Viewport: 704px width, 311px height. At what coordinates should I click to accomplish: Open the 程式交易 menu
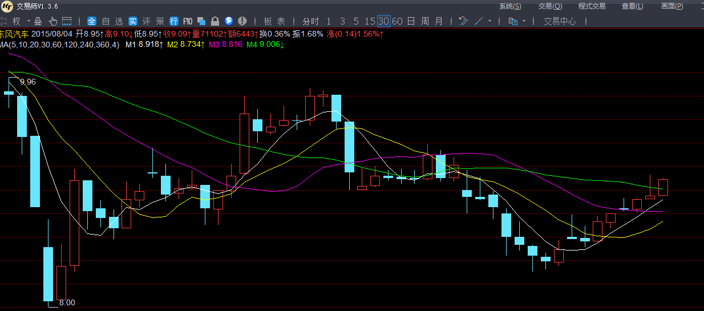pos(592,6)
